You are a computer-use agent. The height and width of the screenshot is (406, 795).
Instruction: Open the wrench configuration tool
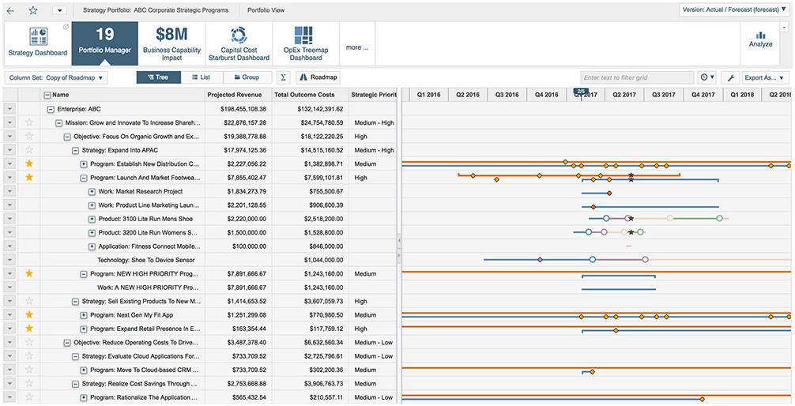(731, 78)
